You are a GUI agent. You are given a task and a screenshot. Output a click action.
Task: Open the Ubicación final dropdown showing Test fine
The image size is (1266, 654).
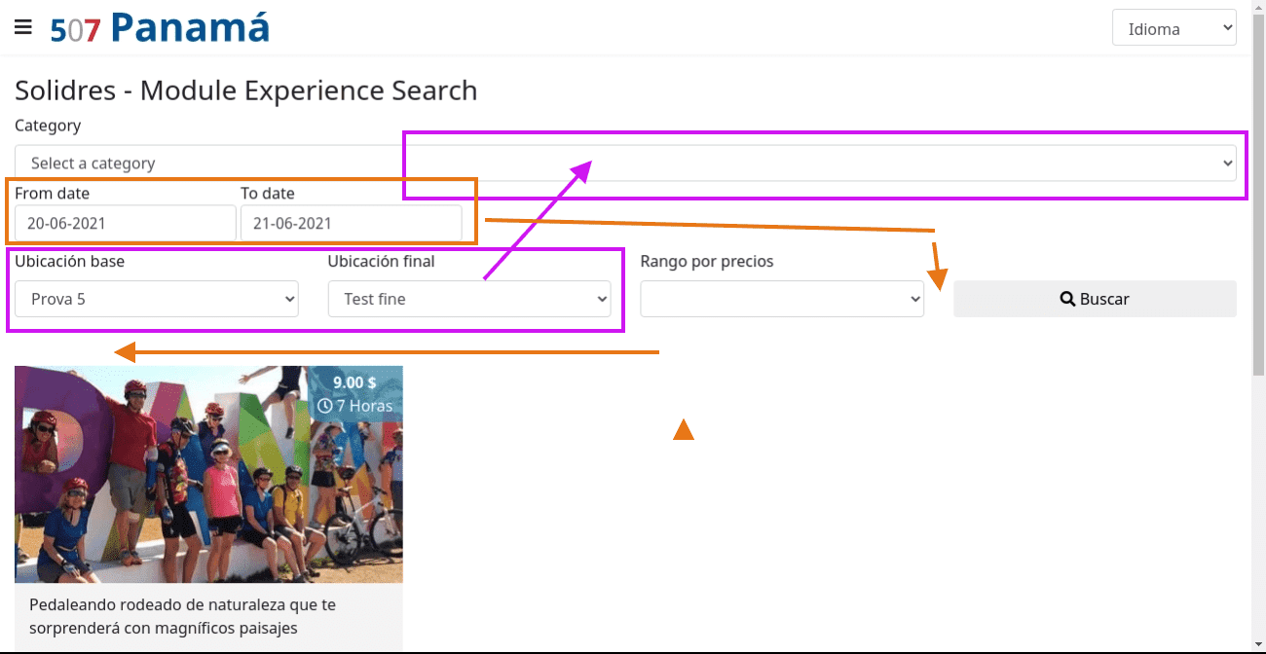pyautogui.click(x=469, y=299)
